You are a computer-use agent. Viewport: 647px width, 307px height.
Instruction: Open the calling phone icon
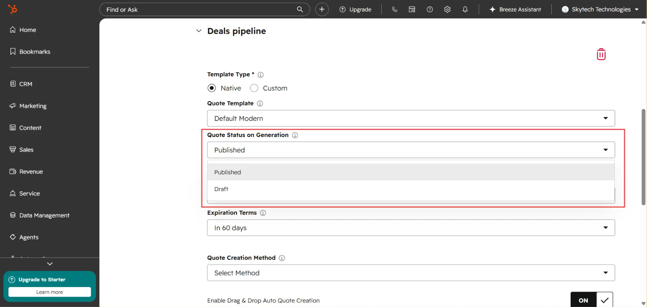tap(394, 9)
